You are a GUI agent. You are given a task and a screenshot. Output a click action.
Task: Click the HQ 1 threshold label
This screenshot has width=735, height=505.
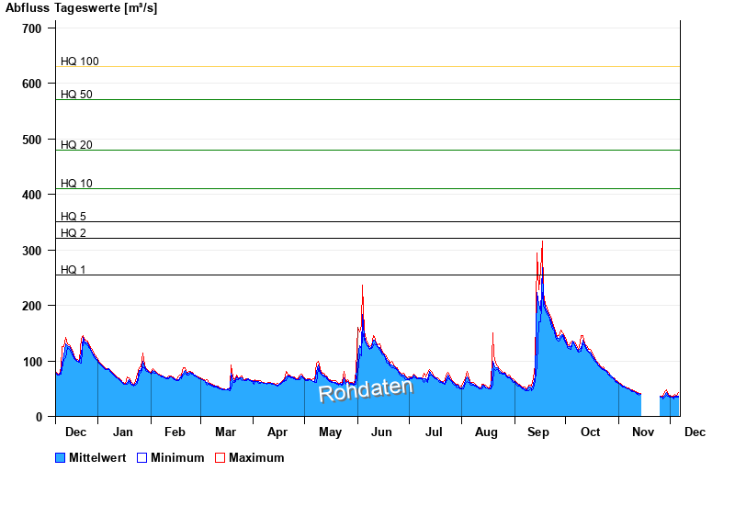coord(73,270)
